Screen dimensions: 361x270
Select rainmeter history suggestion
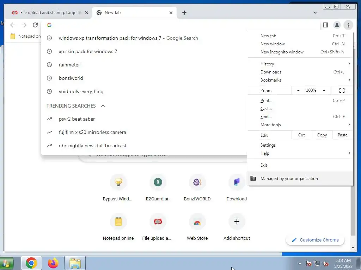(x=144, y=65)
